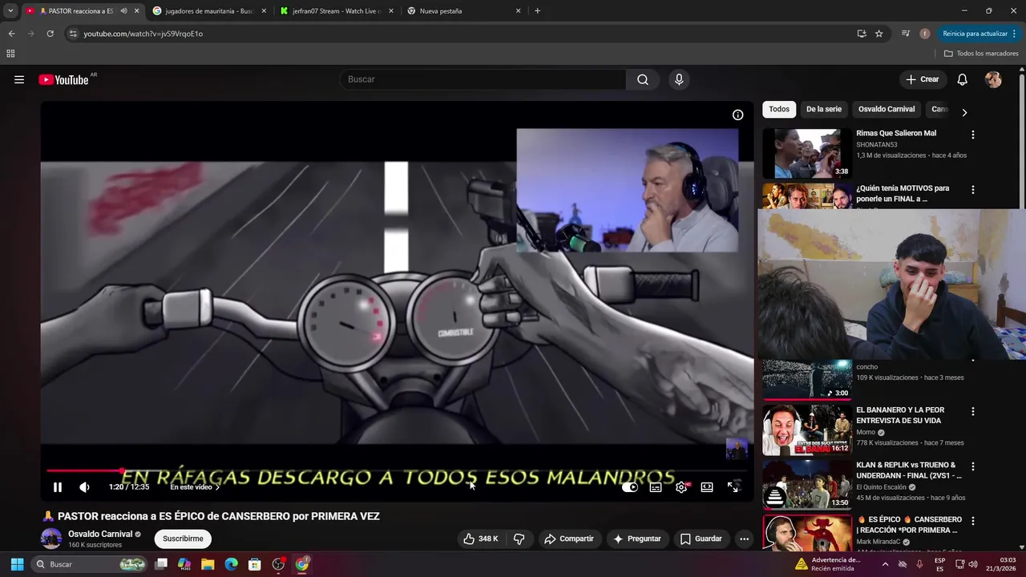
Task: Open the tab search dropdown arrow
Action: [10, 11]
